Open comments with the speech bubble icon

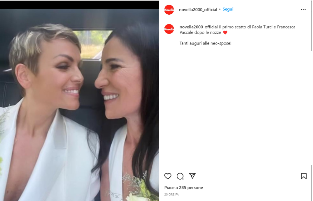180,176
